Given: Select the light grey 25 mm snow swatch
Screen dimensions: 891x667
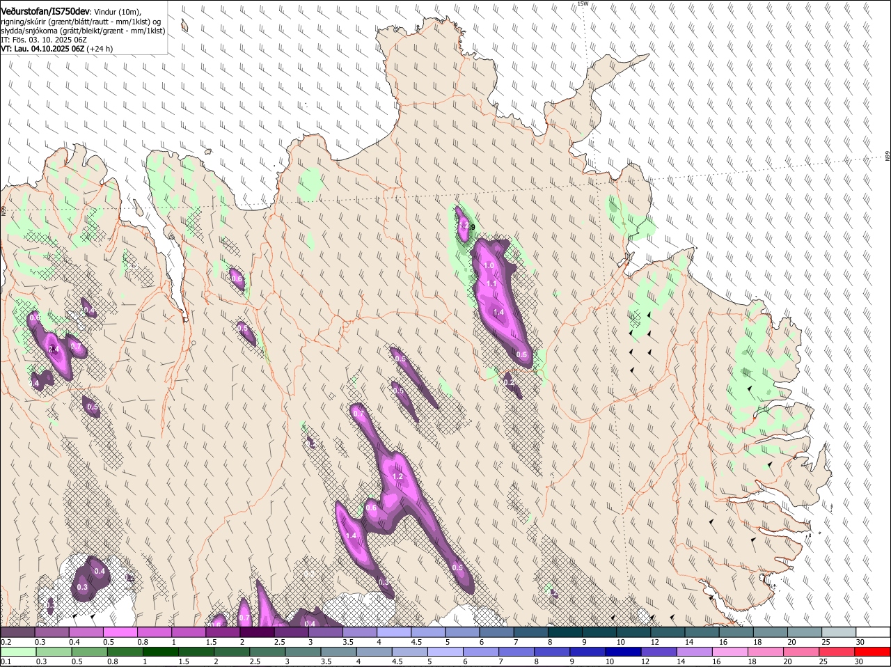Looking at the screenshot, I should [x=839, y=632].
